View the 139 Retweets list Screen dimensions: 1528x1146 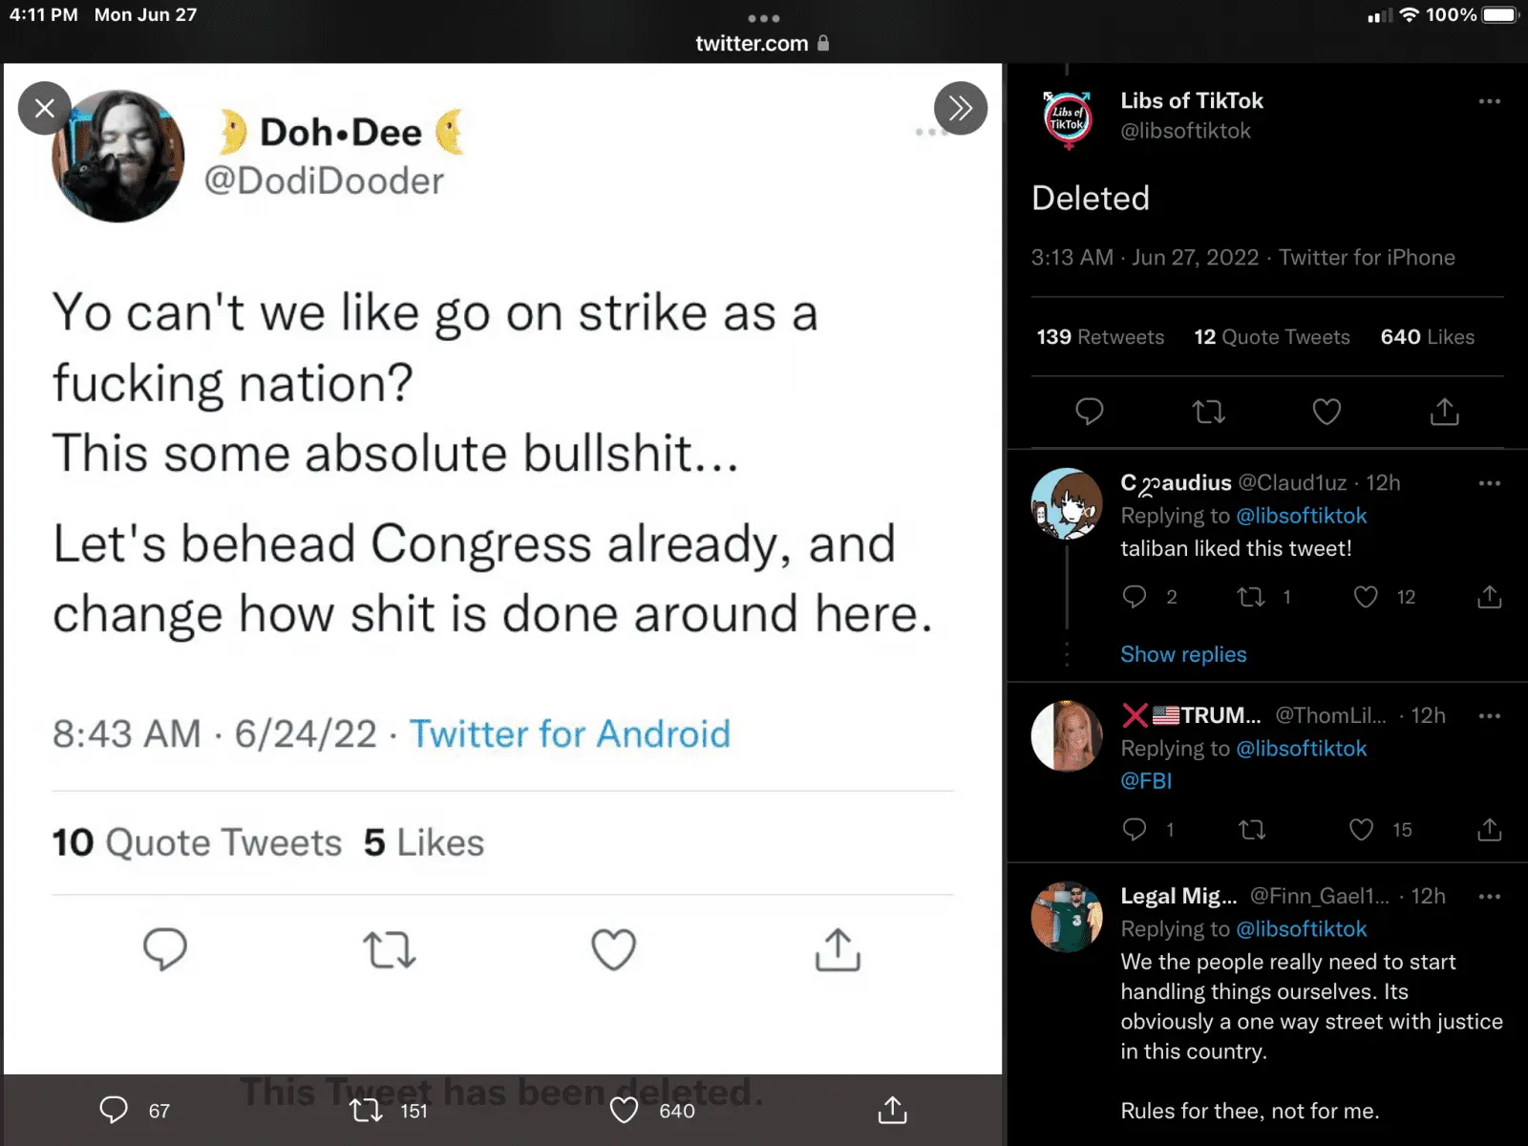point(1100,337)
